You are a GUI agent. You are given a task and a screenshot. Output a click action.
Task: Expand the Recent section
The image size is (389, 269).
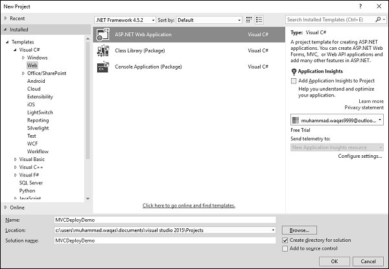[x=5, y=18]
